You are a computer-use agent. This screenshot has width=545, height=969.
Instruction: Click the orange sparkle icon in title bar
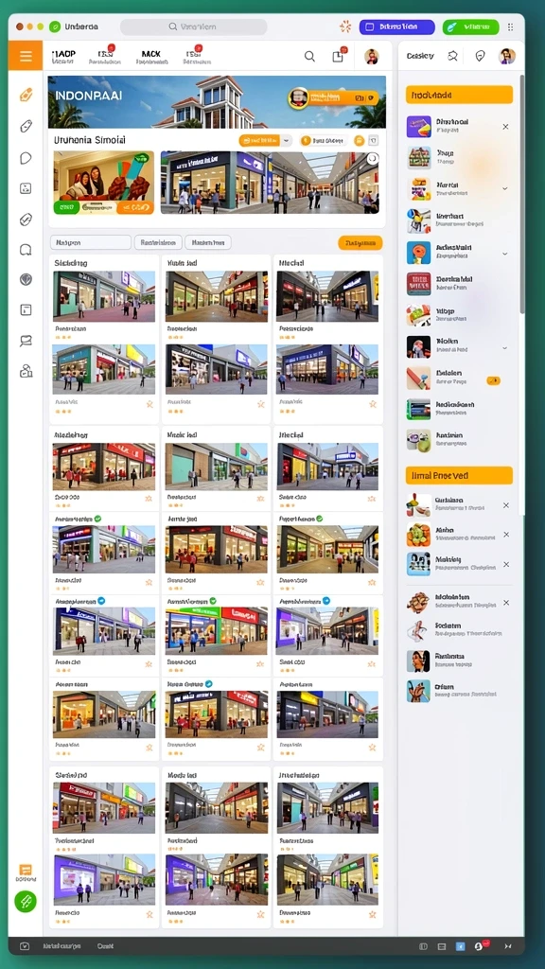tap(345, 26)
